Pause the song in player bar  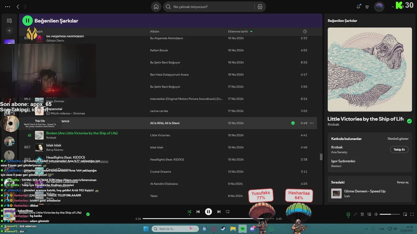[208, 212]
